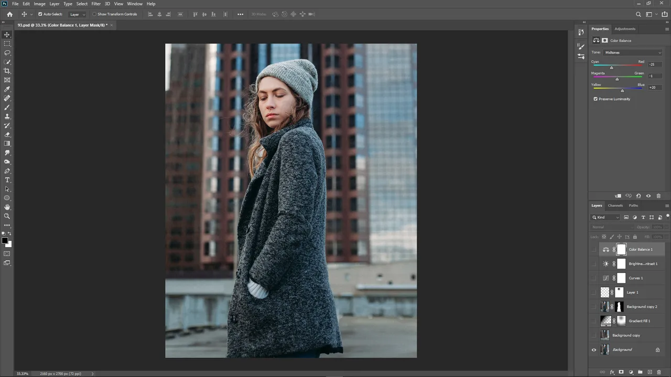Screen dimensions: 671x377
Task: Click the Color Balance 1 layer mask thumbnail
Action: 621,250
